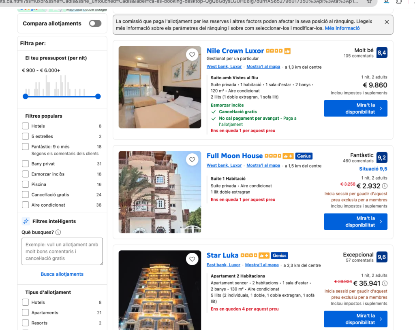
Task: Enable Aire condicionat filter
Action: (x=26, y=205)
